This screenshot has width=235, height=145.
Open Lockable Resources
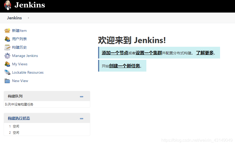coord(28,72)
